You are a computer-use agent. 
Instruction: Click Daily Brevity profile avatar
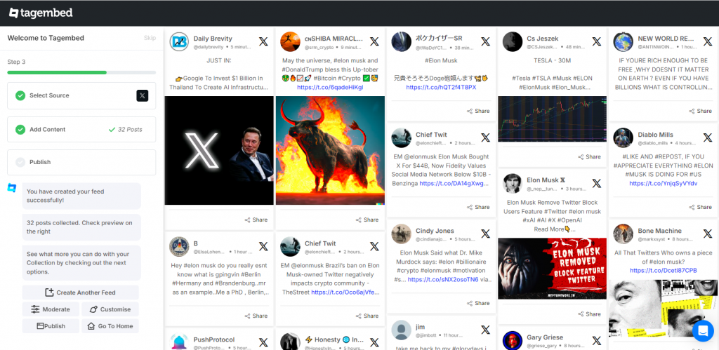[x=179, y=41]
